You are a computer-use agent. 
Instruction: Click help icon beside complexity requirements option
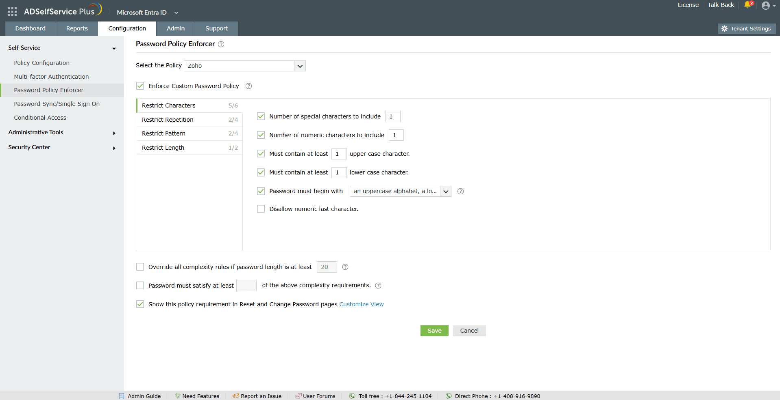[378, 286]
